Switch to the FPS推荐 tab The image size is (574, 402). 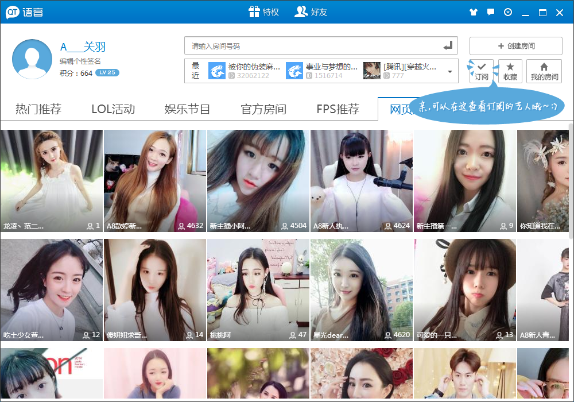pos(338,109)
